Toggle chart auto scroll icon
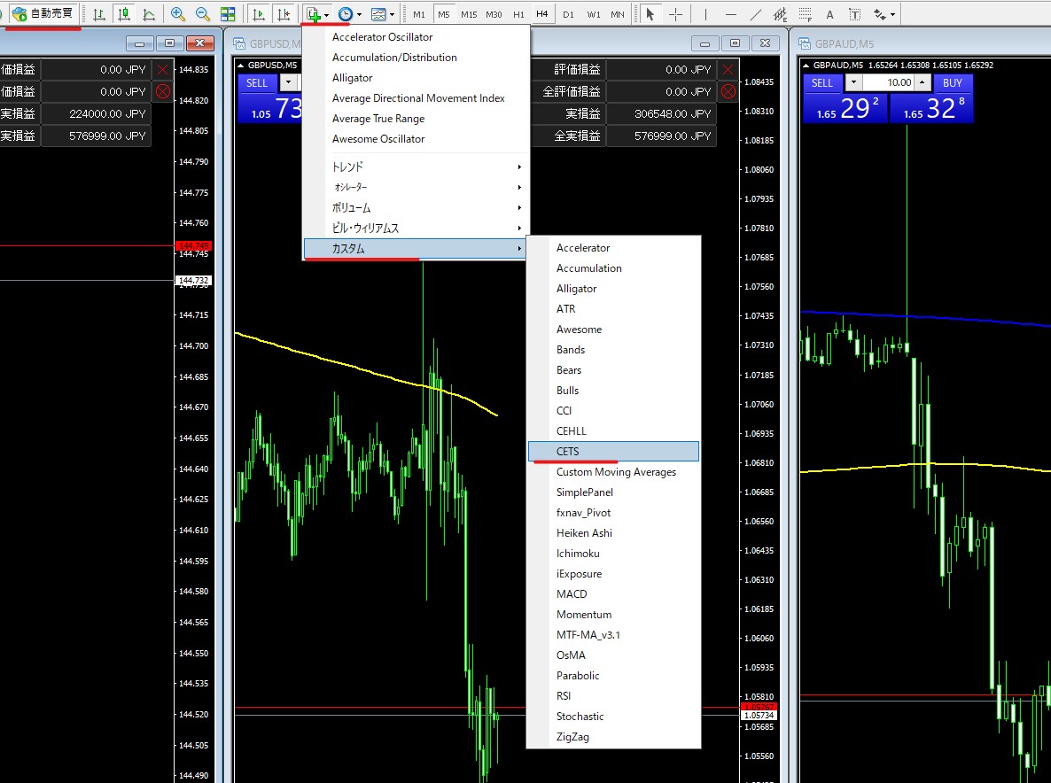The width and height of the screenshot is (1051, 783). (x=258, y=14)
